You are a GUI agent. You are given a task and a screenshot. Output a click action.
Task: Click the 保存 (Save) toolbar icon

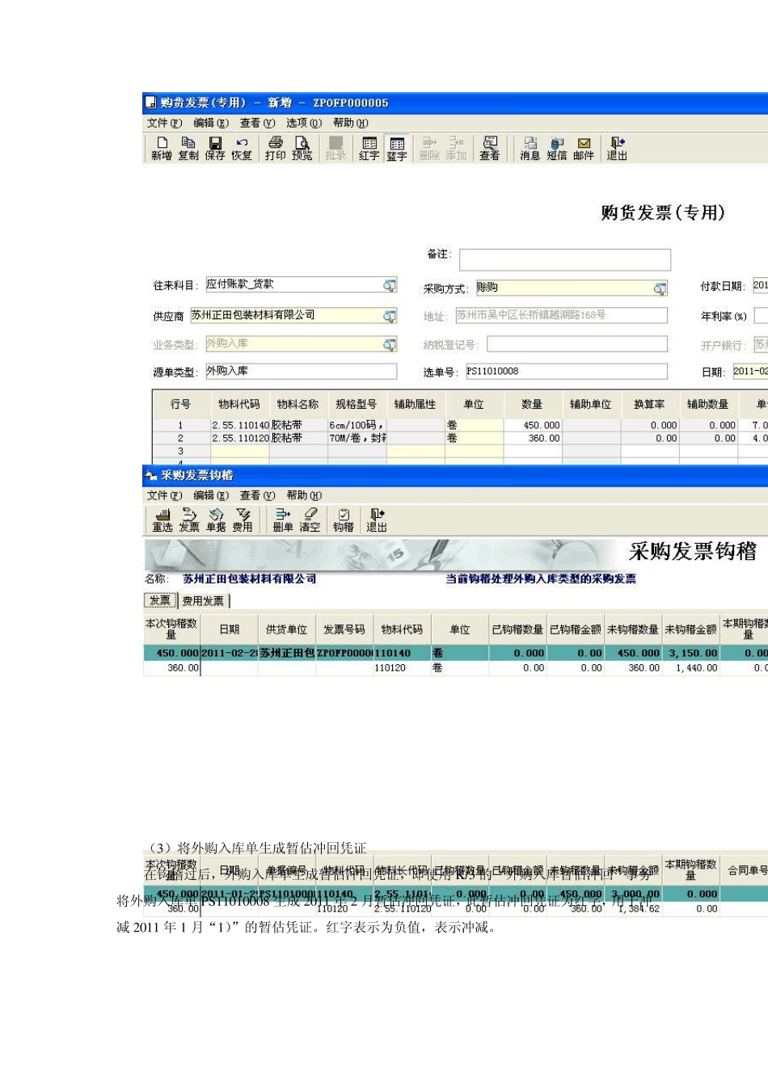[x=215, y=149]
